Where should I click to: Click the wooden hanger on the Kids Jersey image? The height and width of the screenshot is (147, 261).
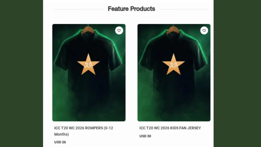point(173,29)
